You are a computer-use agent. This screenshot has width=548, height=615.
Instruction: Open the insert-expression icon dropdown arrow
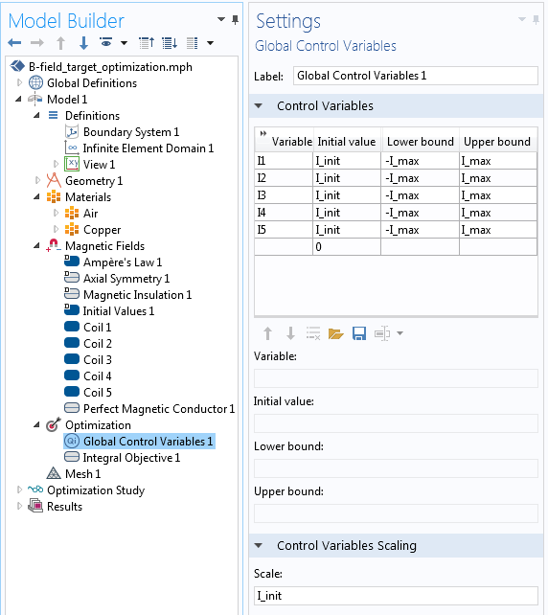[x=400, y=333]
